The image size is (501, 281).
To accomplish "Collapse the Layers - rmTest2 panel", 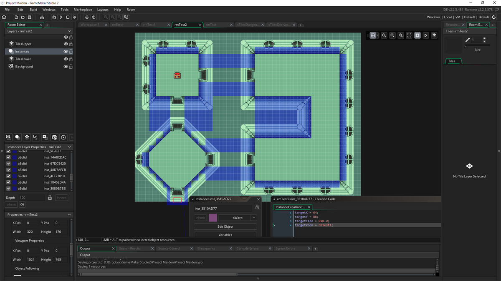I will point(70,31).
